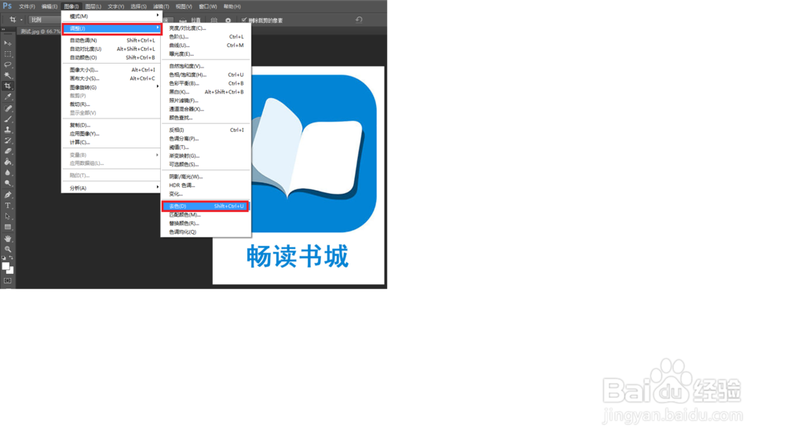Select the Eyedropper tool
This screenshot has height=442, width=785.
[8, 97]
